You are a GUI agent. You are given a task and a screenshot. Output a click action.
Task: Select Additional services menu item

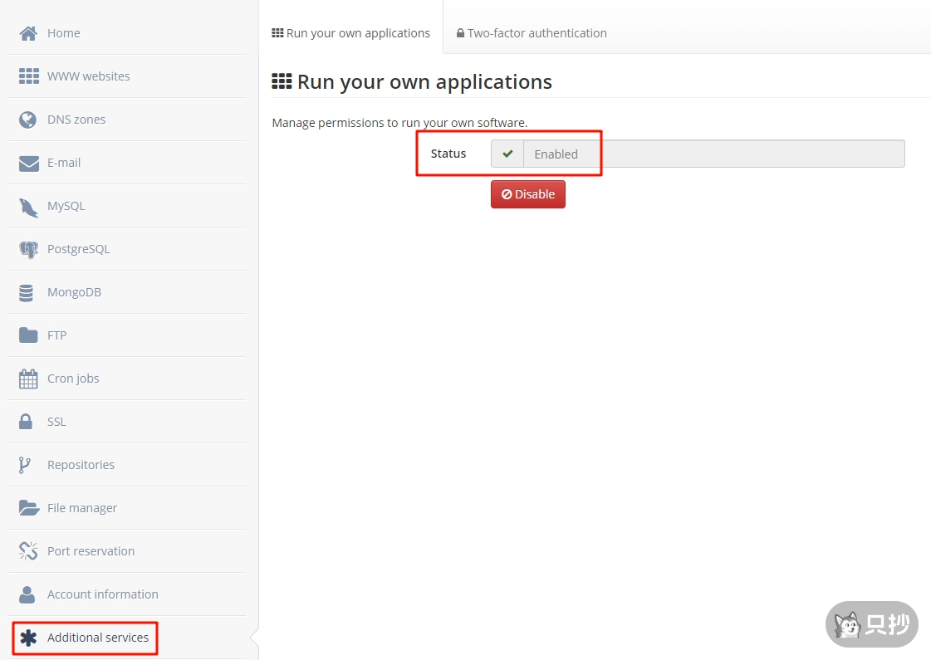tap(97, 638)
